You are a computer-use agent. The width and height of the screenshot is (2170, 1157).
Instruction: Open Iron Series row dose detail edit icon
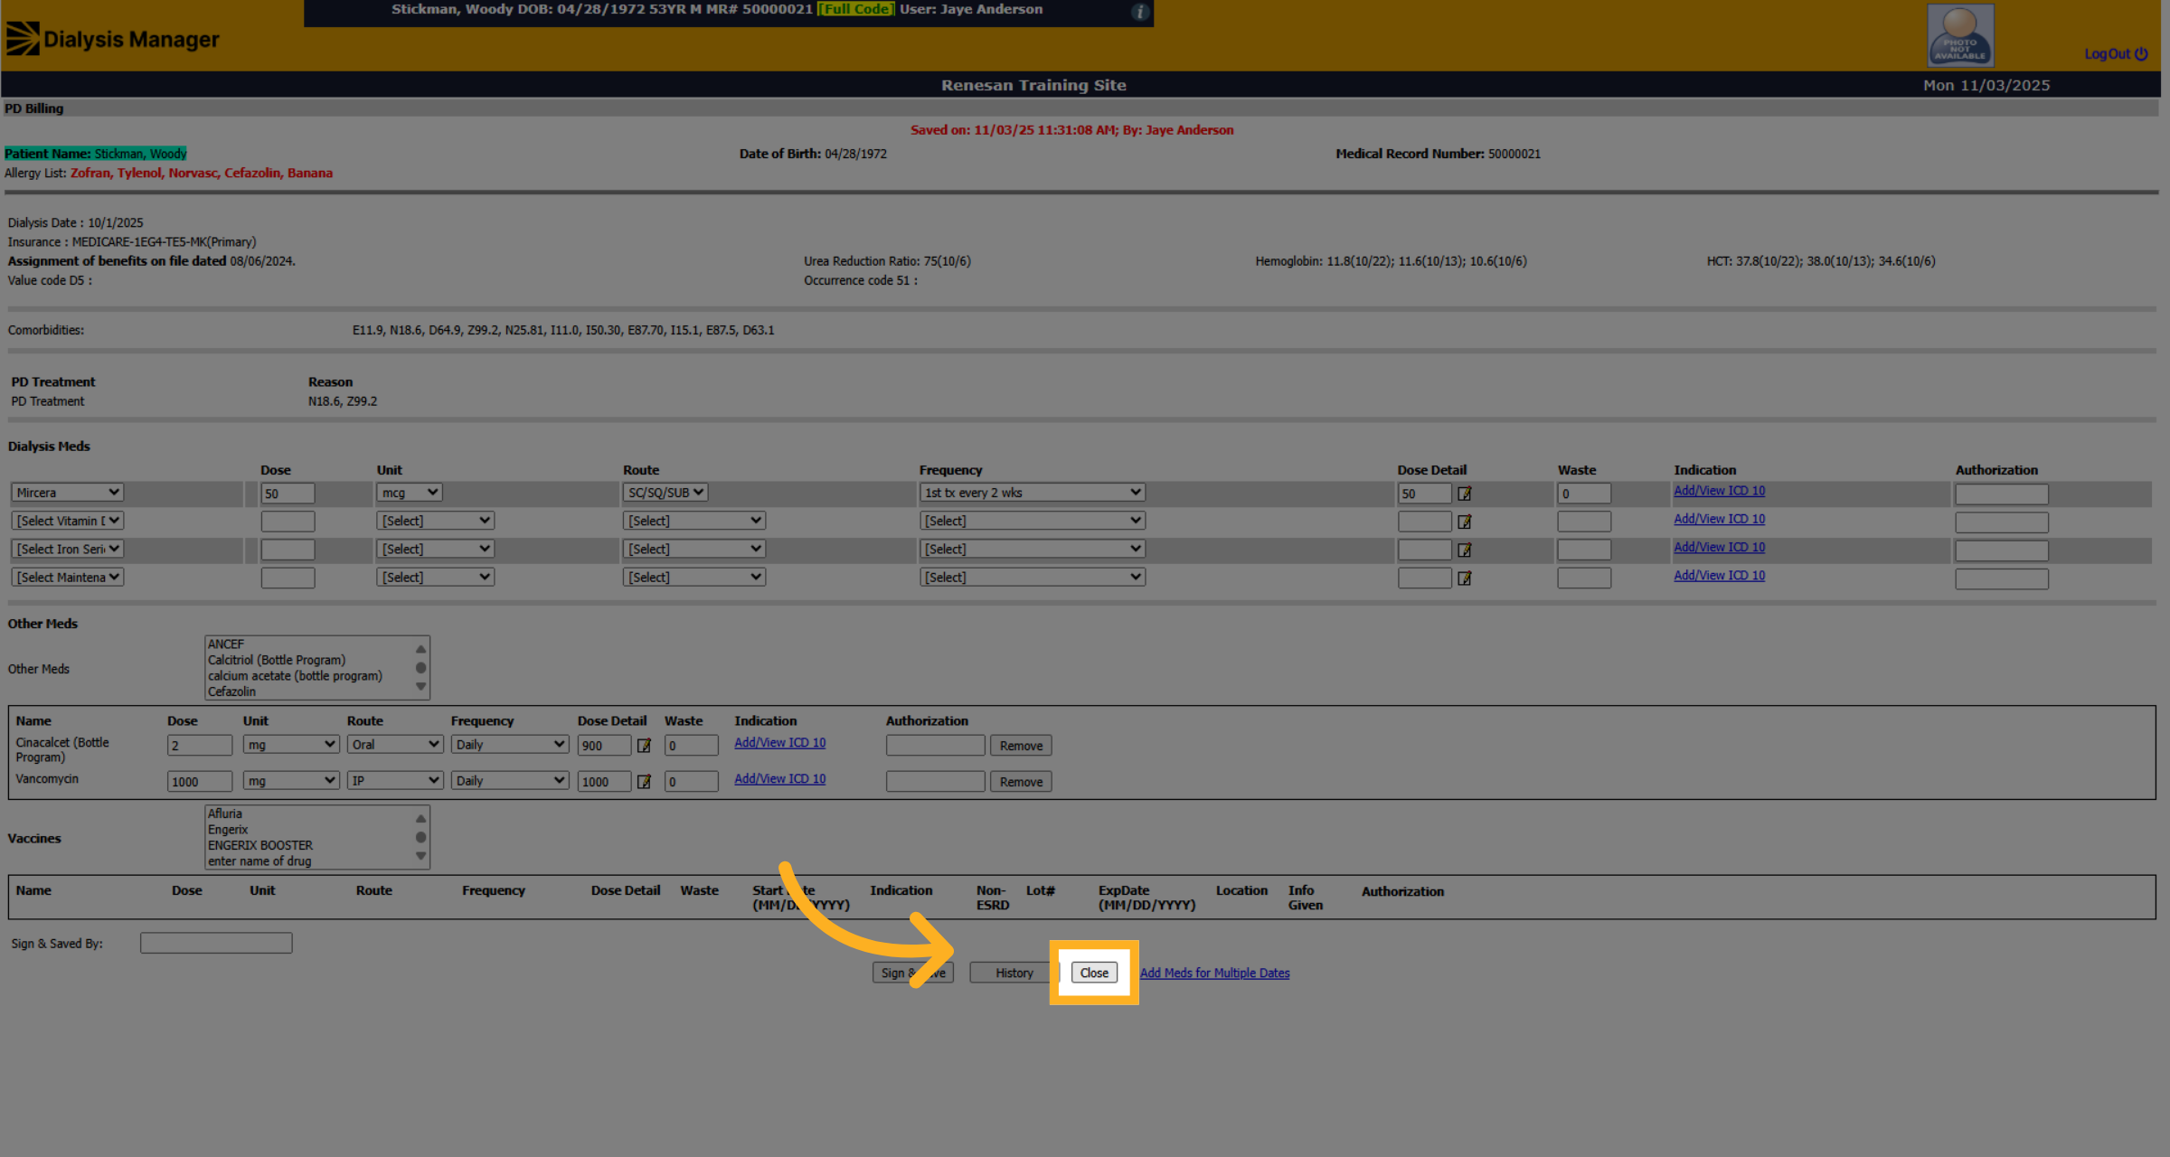(1465, 550)
